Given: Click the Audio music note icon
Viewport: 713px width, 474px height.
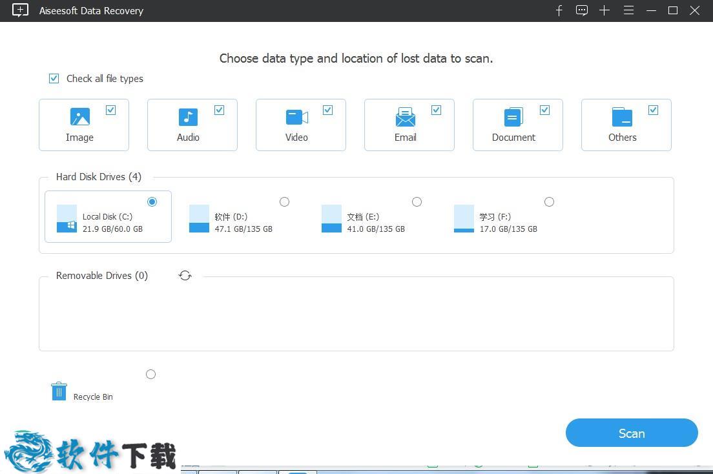Looking at the screenshot, I should (x=188, y=117).
